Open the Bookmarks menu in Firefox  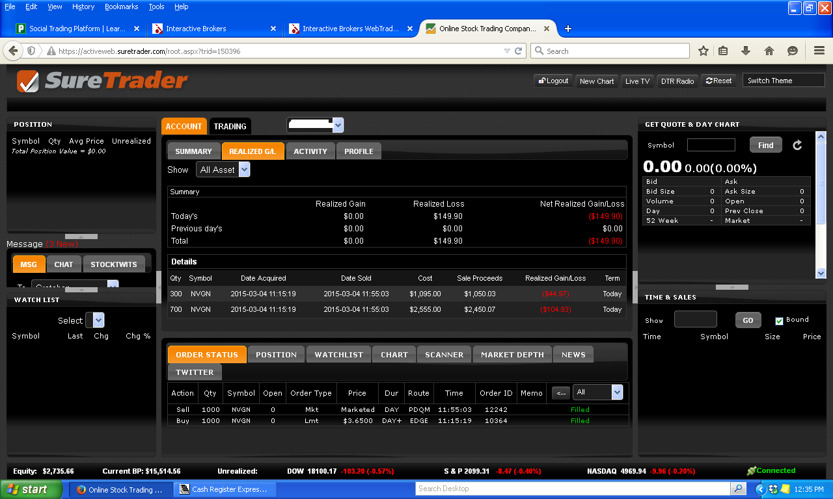(x=121, y=6)
